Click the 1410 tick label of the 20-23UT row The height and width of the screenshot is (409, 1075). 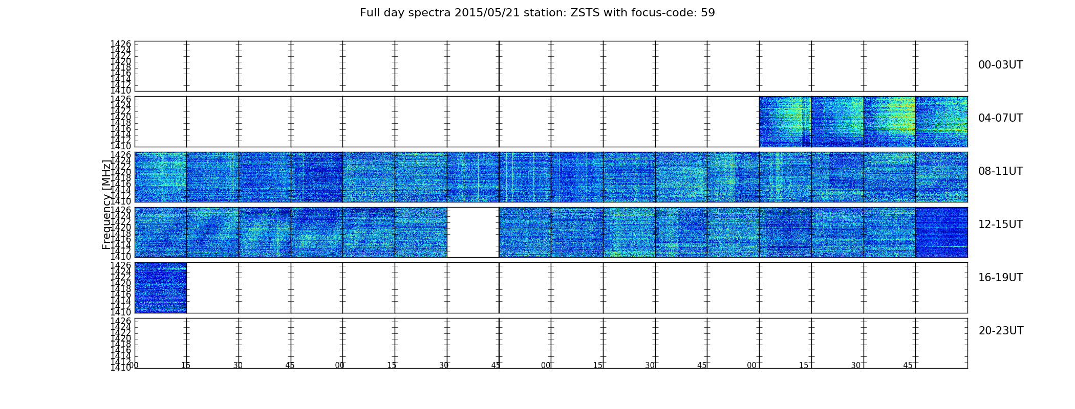[x=121, y=368]
